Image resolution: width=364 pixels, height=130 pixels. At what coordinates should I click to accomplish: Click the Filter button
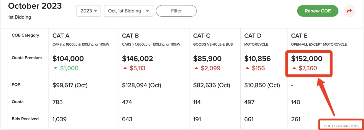[x=176, y=11]
